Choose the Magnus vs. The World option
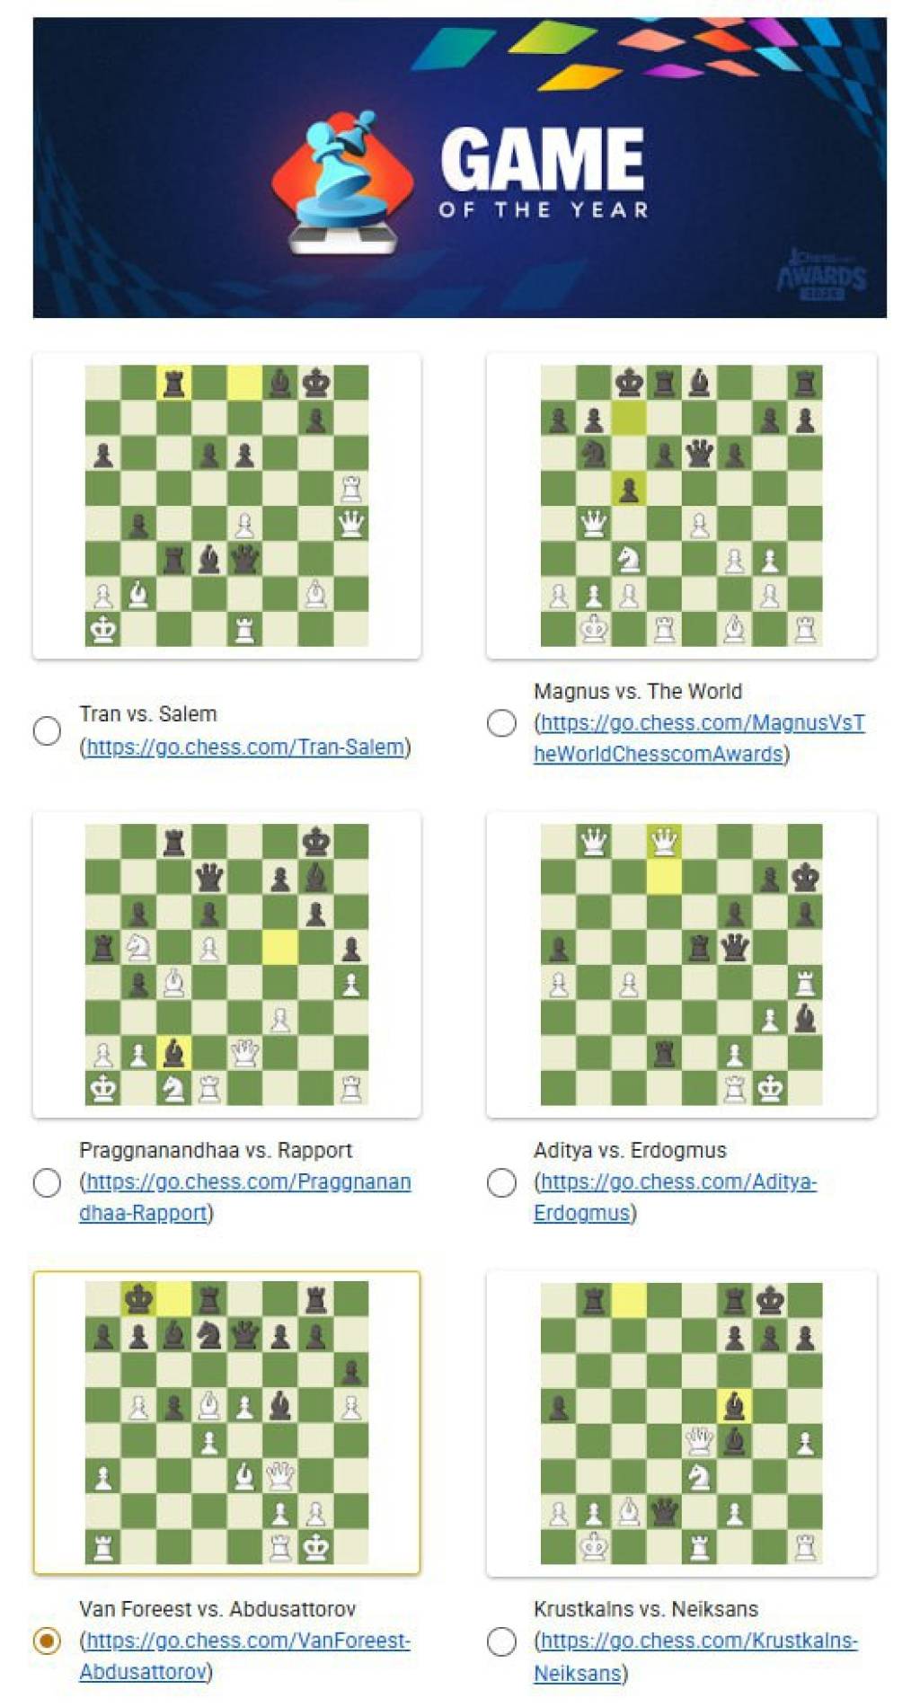Viewport: 920px width, 1707px height. 501,722
